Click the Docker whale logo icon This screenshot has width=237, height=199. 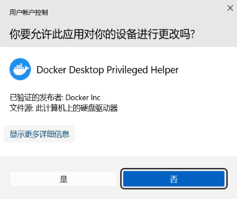20,69
